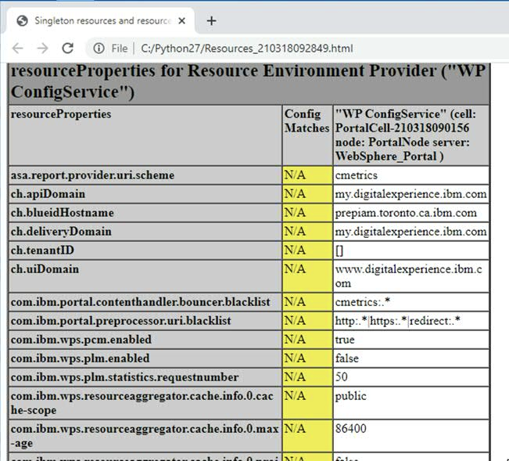Click N/A cell in preprocessor.uri.blacklist row
The image size is (509, 461).
pyautogui.click(x=307, y=321)
